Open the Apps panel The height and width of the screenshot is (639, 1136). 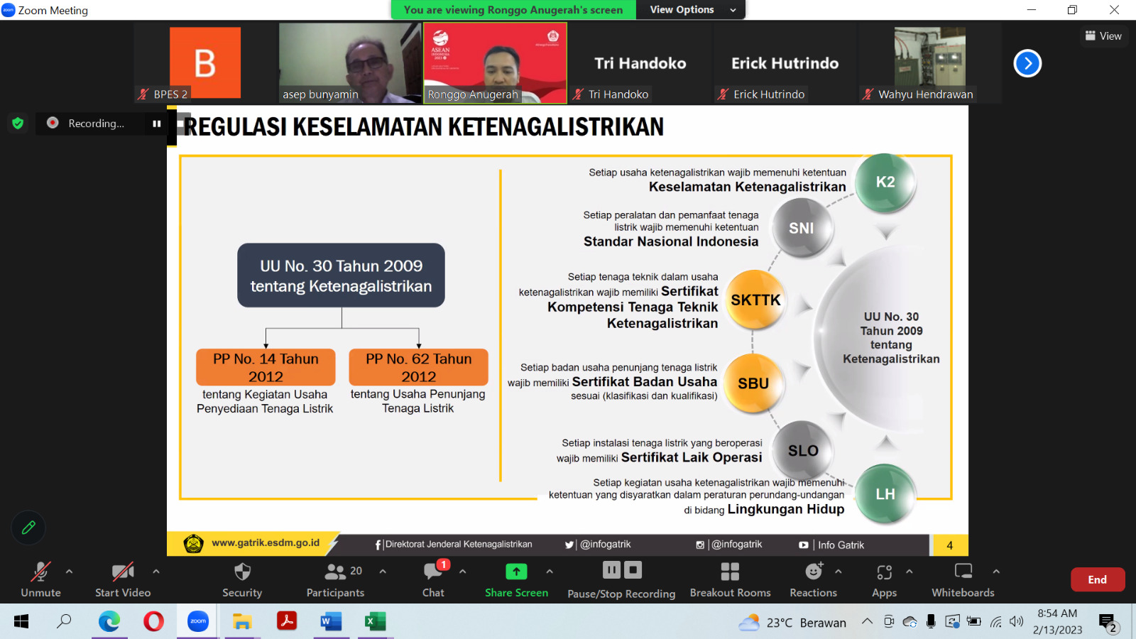coord(885,579)
